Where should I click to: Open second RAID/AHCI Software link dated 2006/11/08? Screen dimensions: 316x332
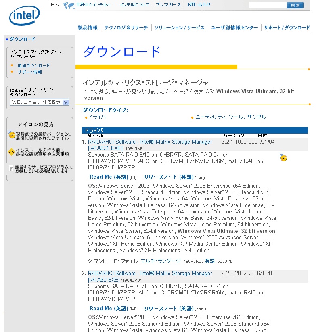150,273
